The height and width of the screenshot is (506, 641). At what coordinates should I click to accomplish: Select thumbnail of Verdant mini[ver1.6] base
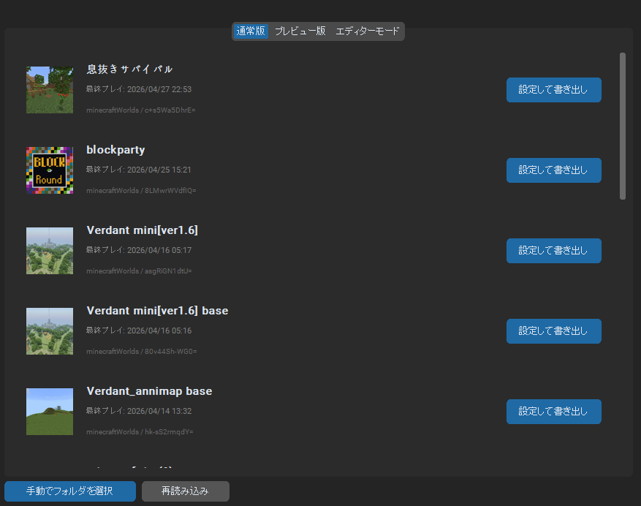coord(50,331)
